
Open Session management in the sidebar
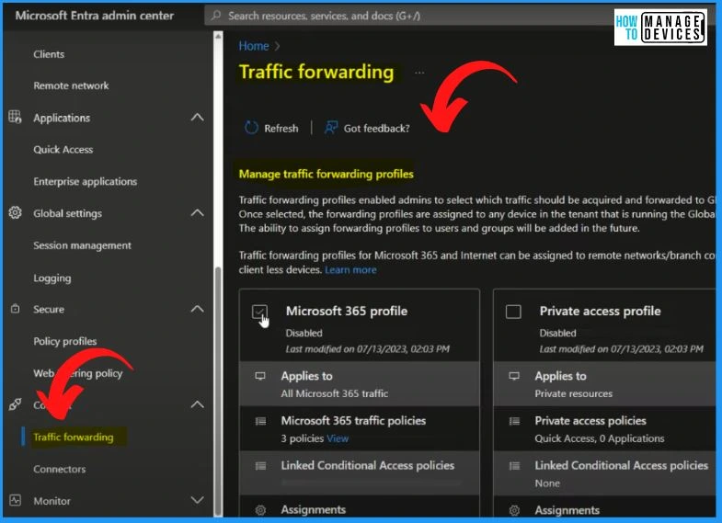82,245
